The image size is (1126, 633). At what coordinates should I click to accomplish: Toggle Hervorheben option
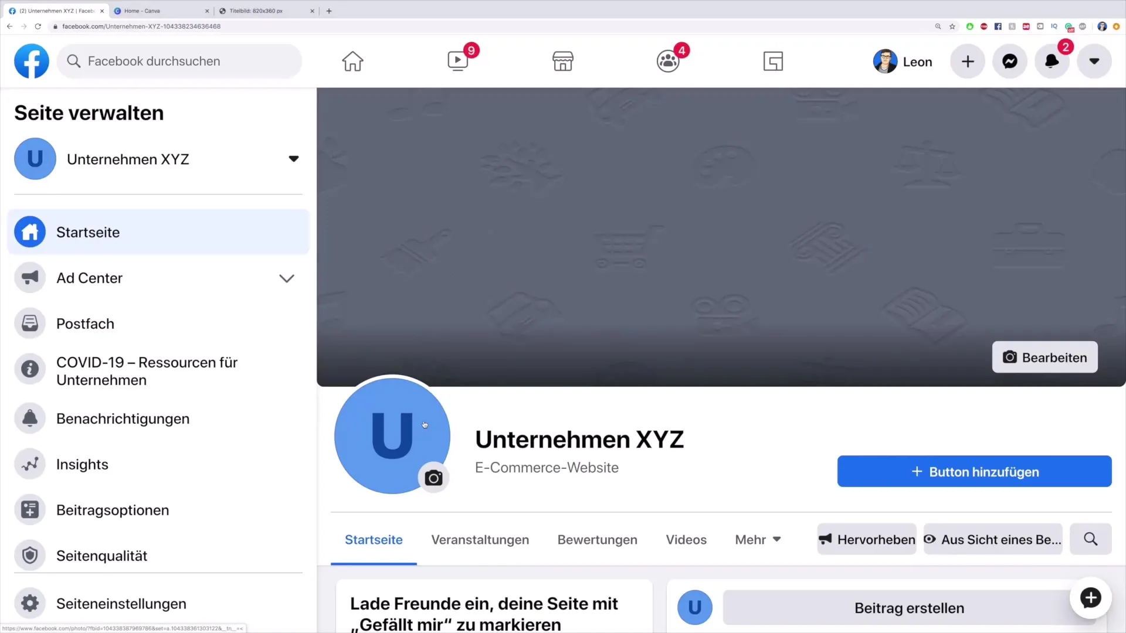click(x=867, y=539)
